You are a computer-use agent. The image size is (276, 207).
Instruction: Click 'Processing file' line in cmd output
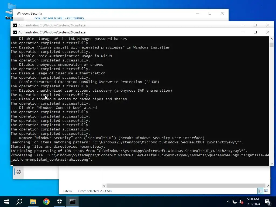[x=140, y=157]
